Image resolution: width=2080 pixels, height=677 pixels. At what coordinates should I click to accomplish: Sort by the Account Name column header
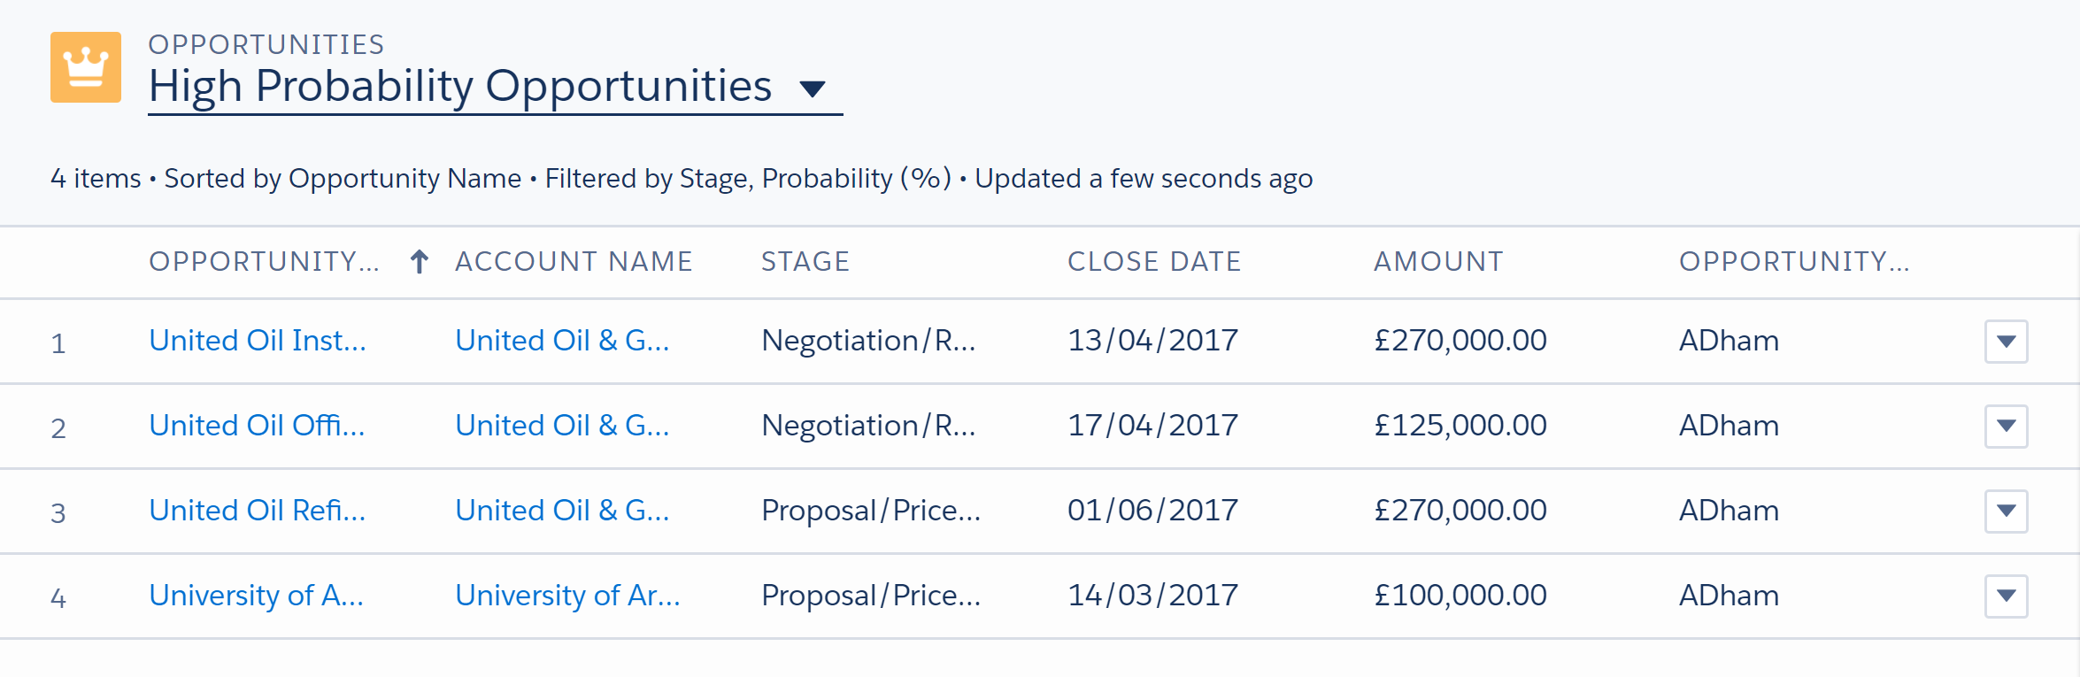pos(574,261)
